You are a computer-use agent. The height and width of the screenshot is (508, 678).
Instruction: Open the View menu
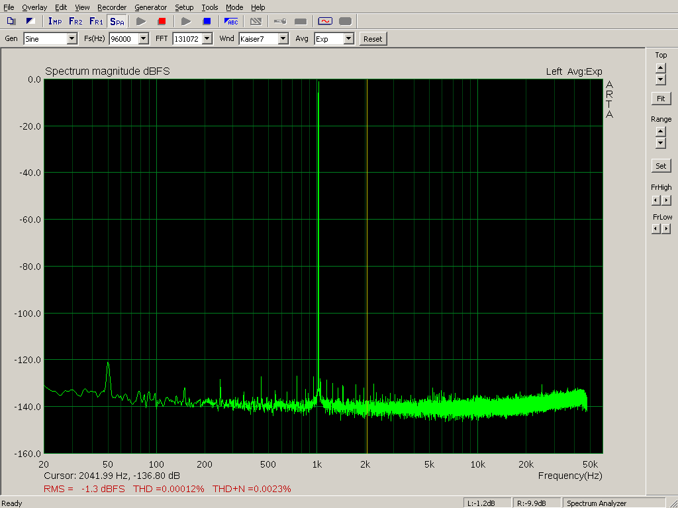[x=82, y=7]
